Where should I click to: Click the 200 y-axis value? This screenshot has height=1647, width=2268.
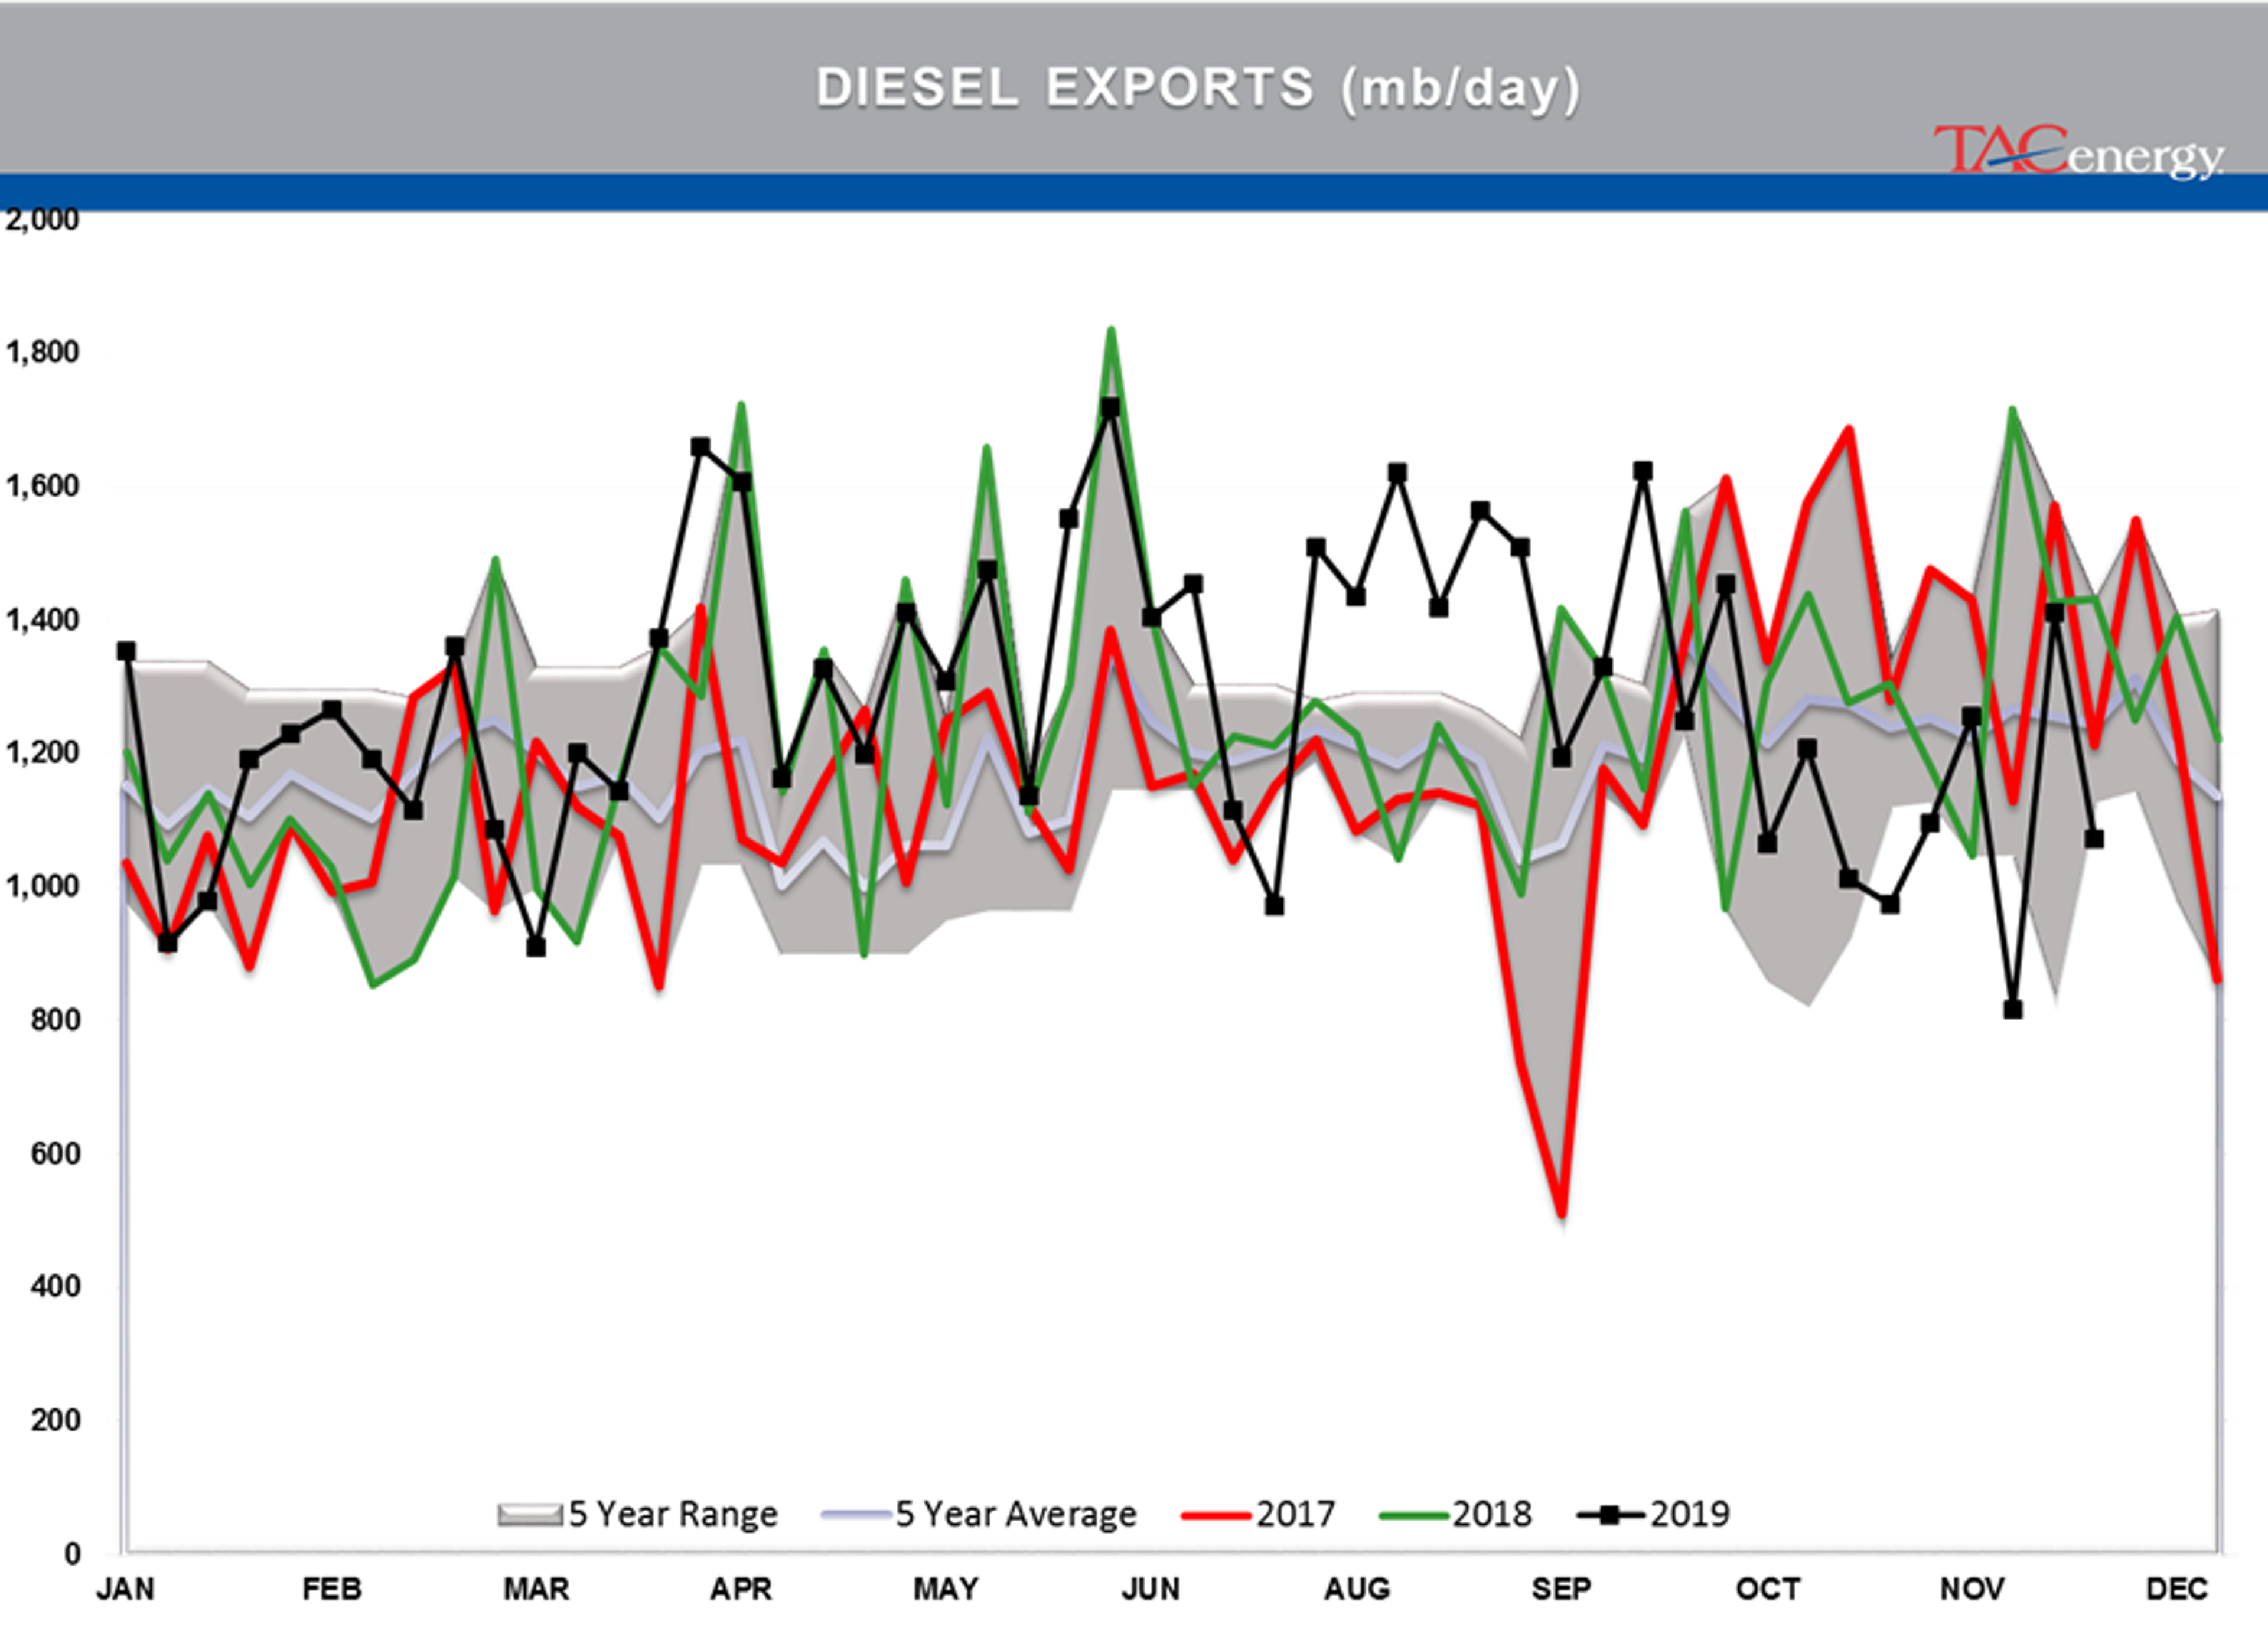(x=55, y=1420)
